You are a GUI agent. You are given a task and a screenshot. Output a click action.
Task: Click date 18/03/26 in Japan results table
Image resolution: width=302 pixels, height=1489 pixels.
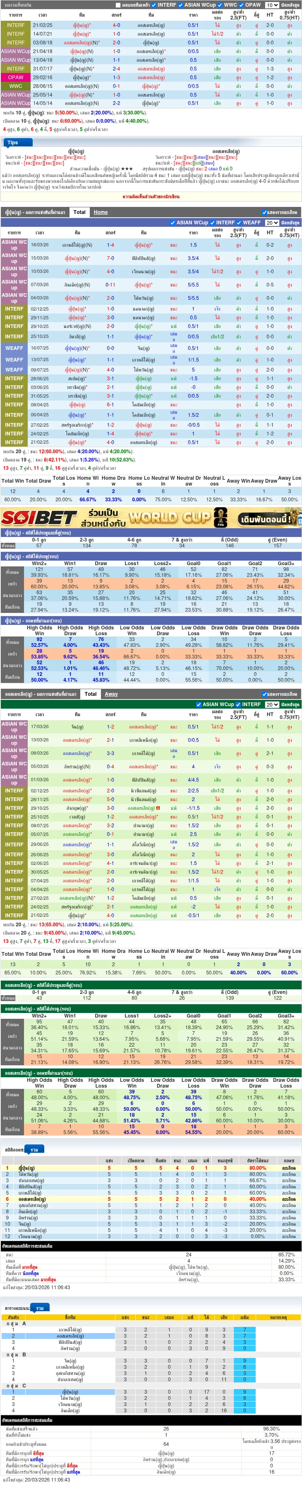[x=40, y=245]
